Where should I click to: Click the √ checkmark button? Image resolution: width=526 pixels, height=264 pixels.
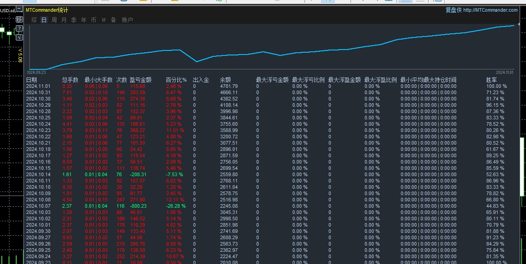click(19, 37)
